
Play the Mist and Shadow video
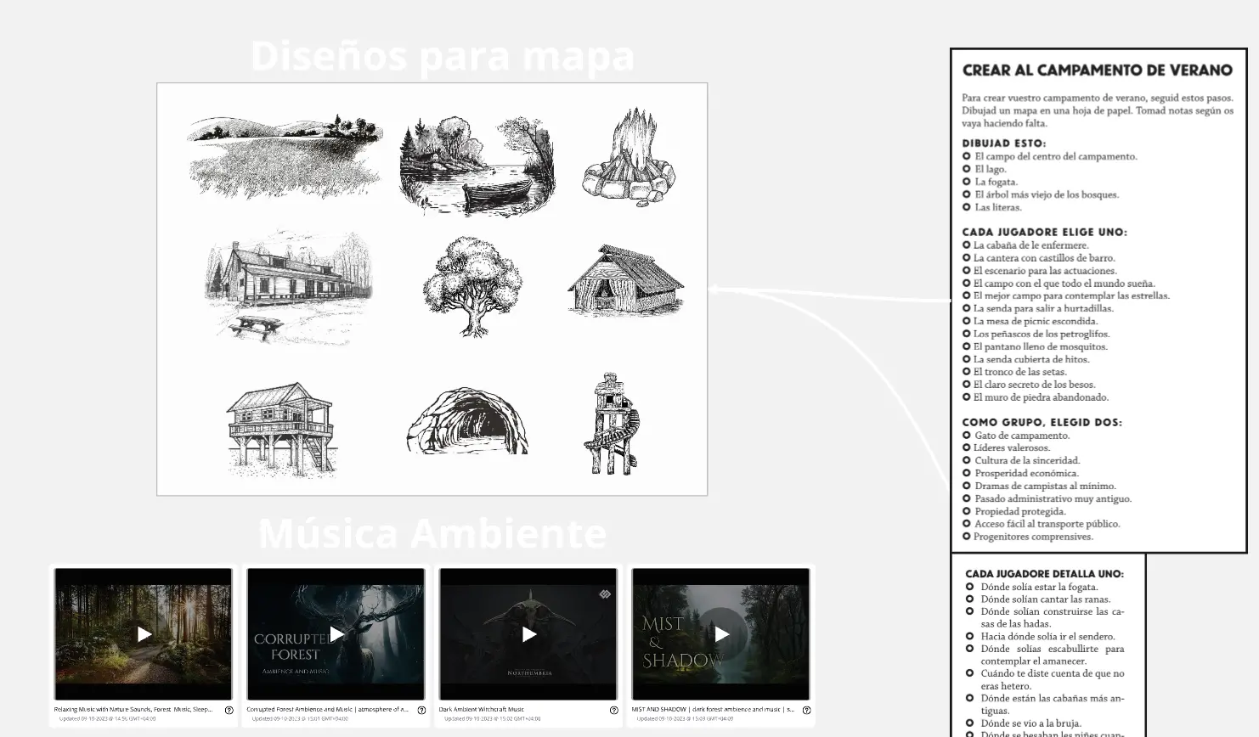click(721, 634)
